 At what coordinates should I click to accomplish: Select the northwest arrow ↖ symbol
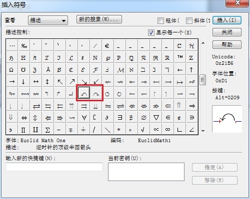coord(60,82)
